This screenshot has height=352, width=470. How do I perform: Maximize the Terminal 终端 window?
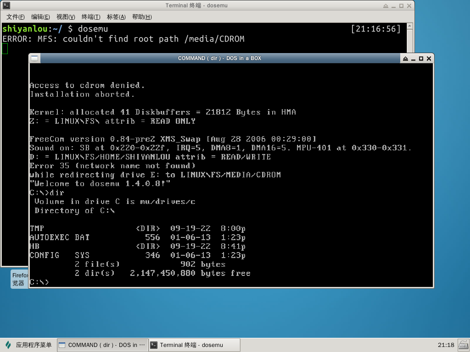pyautogui.click(x=401, y=5)
